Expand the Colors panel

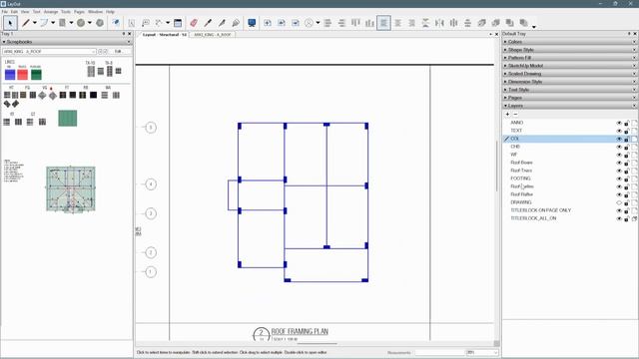[x=570, y=42]
